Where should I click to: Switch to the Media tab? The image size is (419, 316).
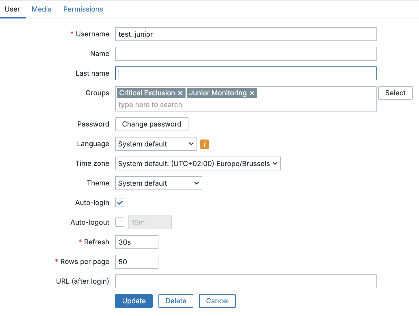(x=42, y=9)
